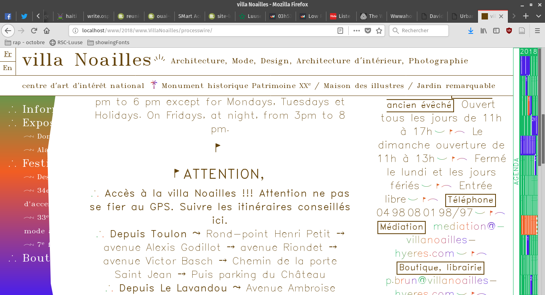Image resolution: width=545 pixels, height=295 pixels.
Task: Click the orange block in the agenda strip
Action: [x=529, y=225]
